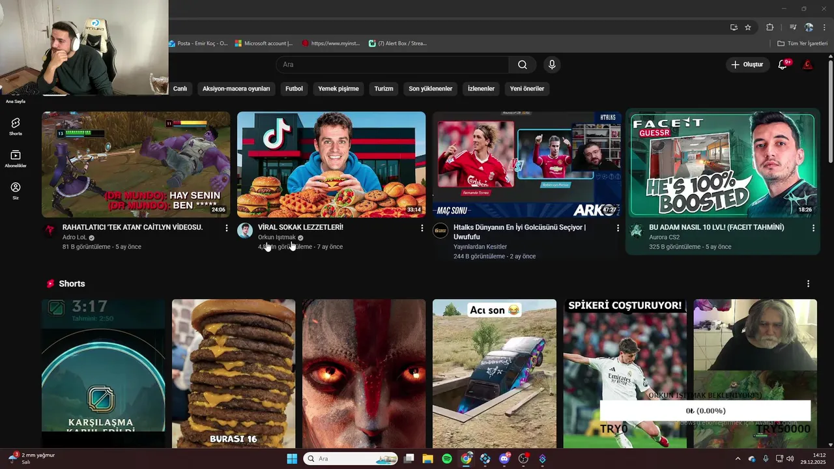Open YouTube notifications bell
This screenshot has height=469, width=834.
pos(783,64)
